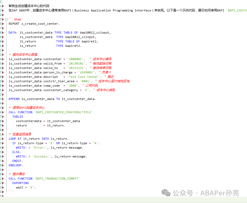Click 'Business Application Programming Interface' text

[x=113, y=10]
